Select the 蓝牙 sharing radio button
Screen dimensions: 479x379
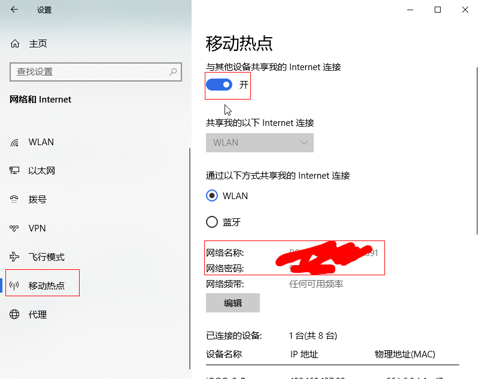[212, 222]
